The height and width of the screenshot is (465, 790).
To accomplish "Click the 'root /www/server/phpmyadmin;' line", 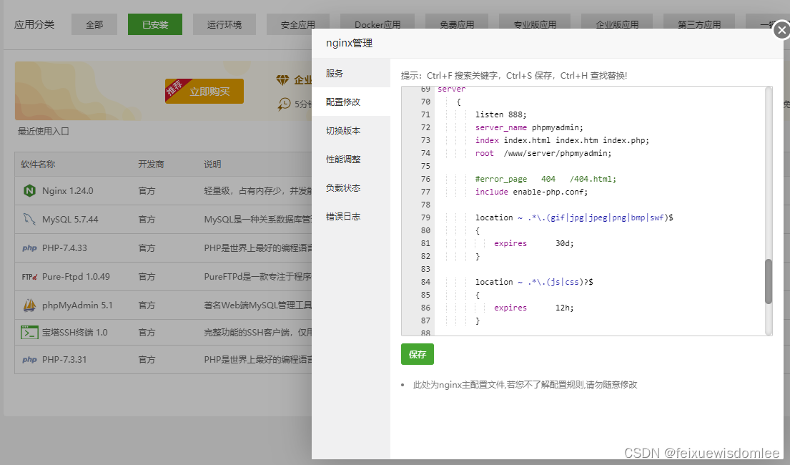I will 543,153.
